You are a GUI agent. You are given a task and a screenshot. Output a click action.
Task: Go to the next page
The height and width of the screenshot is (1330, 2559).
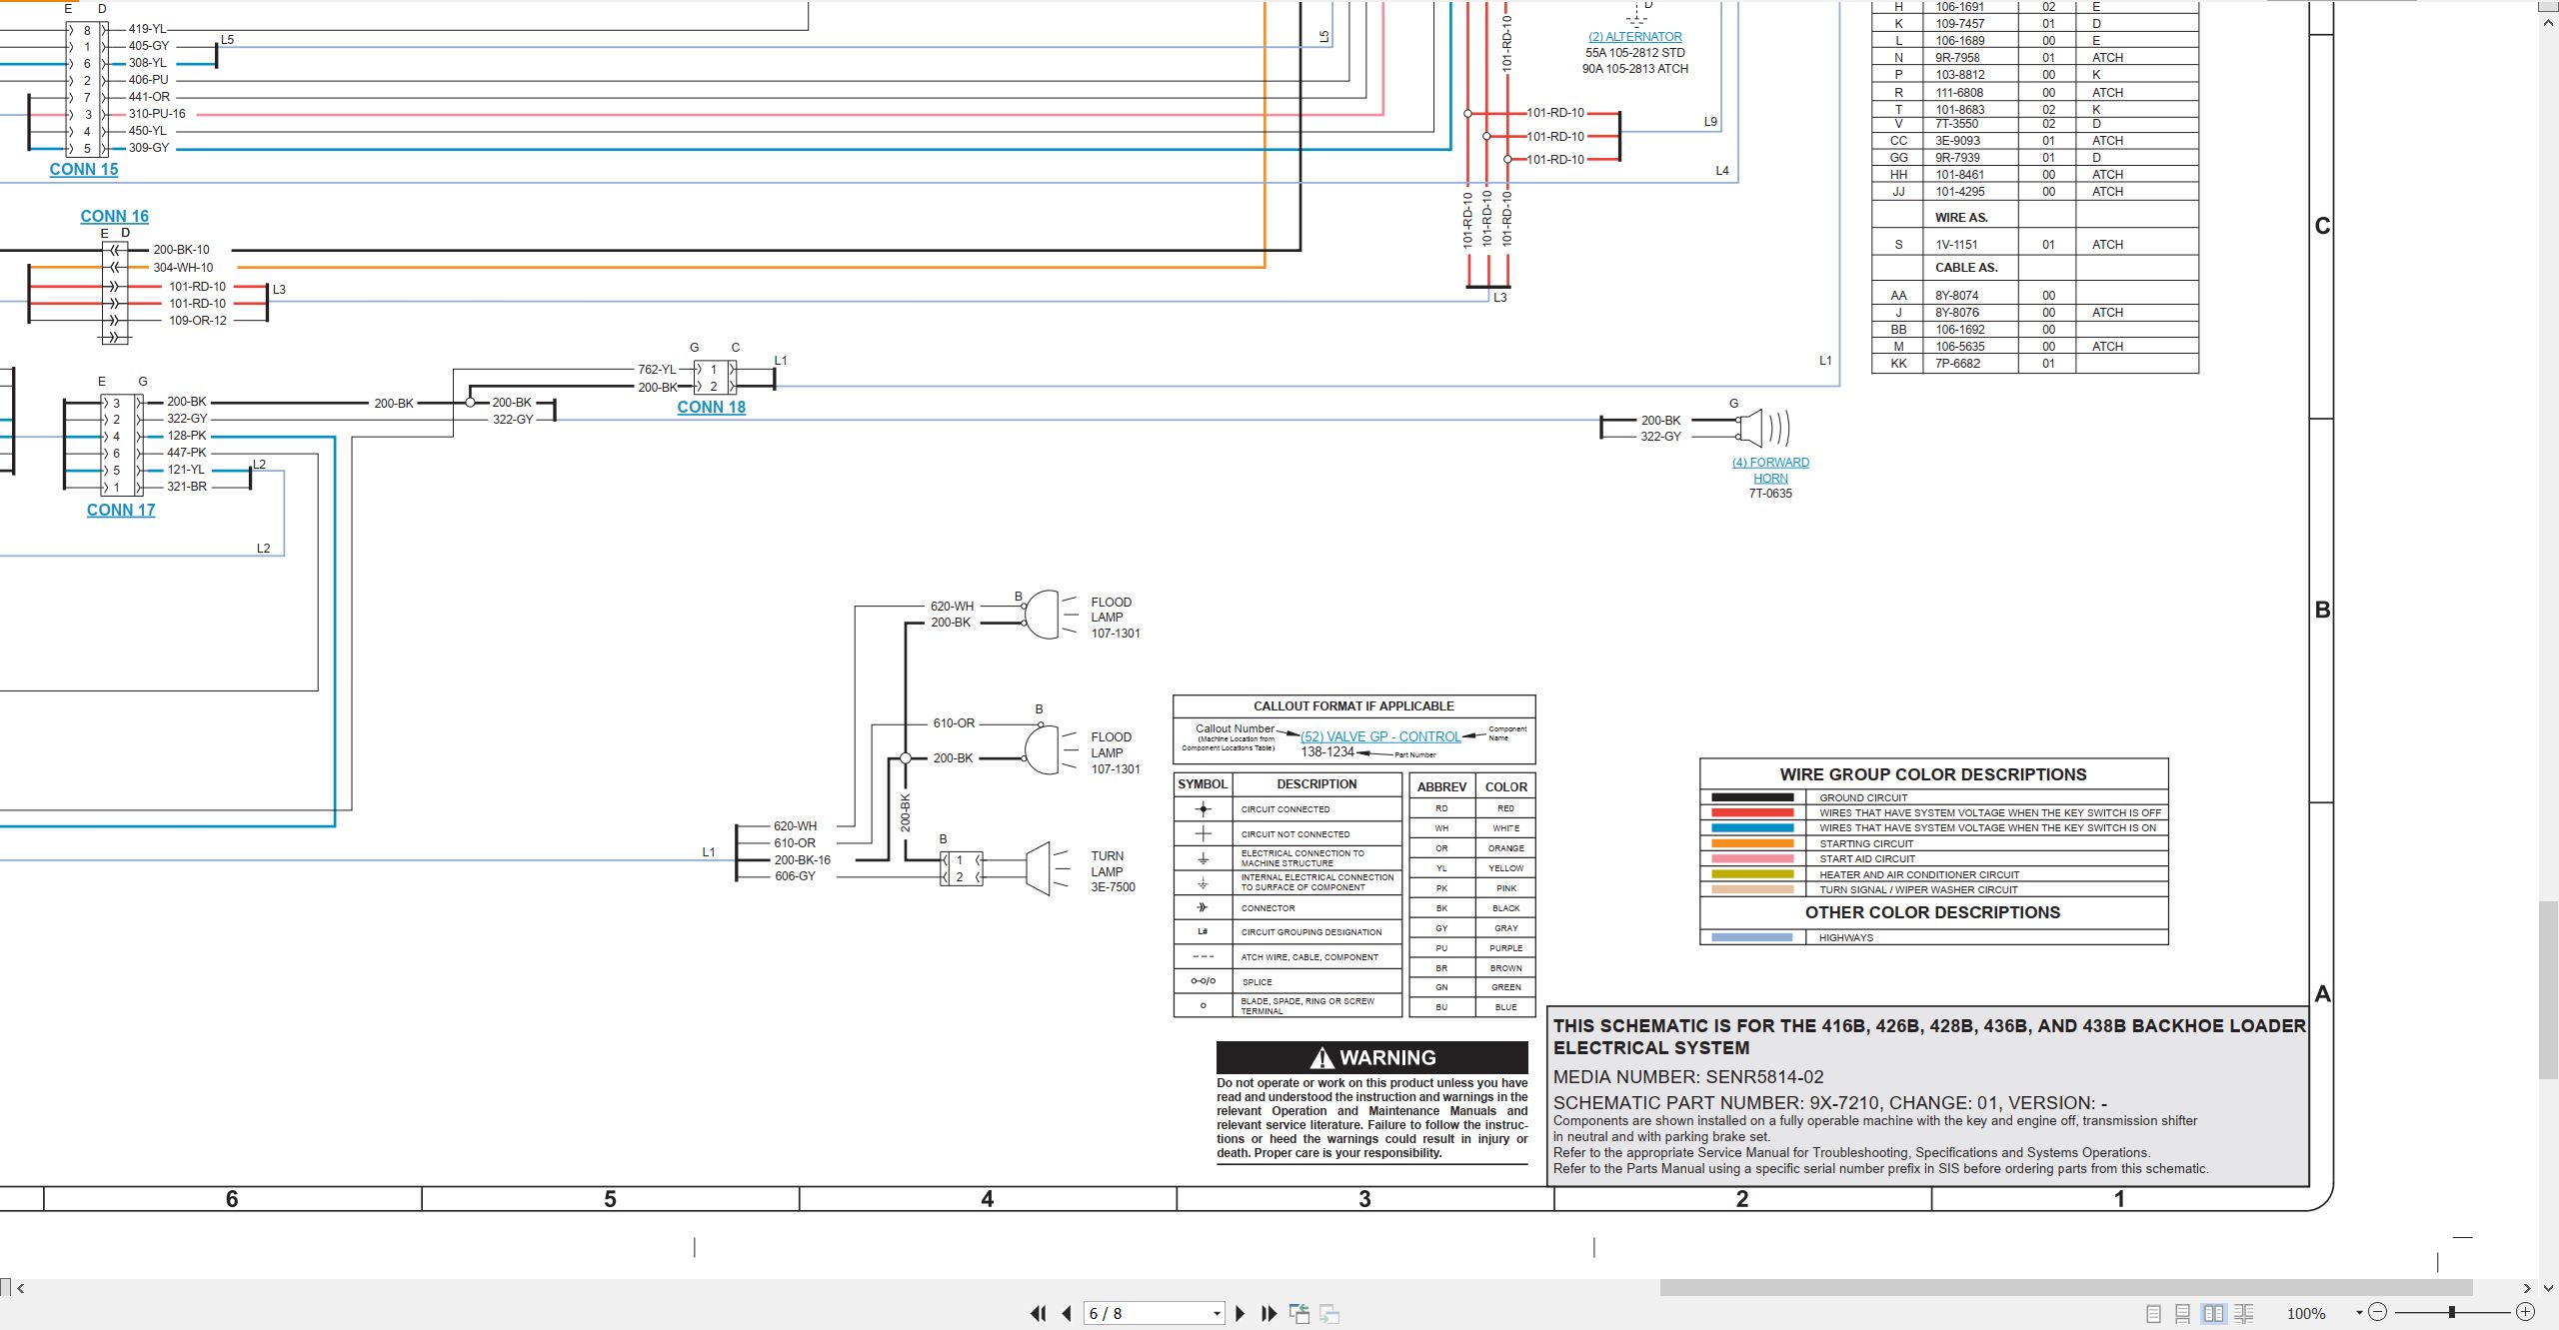pos(1241,1313)
